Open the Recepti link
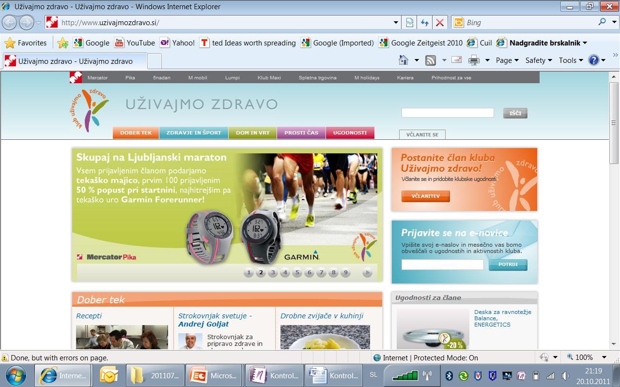 (89, 316)
